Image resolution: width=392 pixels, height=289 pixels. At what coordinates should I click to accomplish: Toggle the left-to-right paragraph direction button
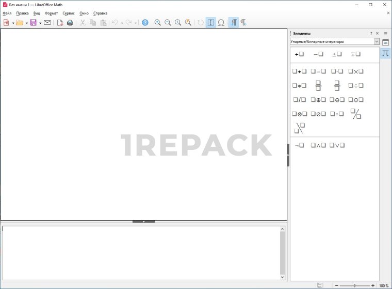point(233,23)
